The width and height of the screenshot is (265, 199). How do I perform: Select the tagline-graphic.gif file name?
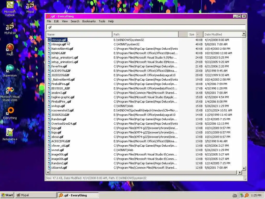(x=63, y=97)
